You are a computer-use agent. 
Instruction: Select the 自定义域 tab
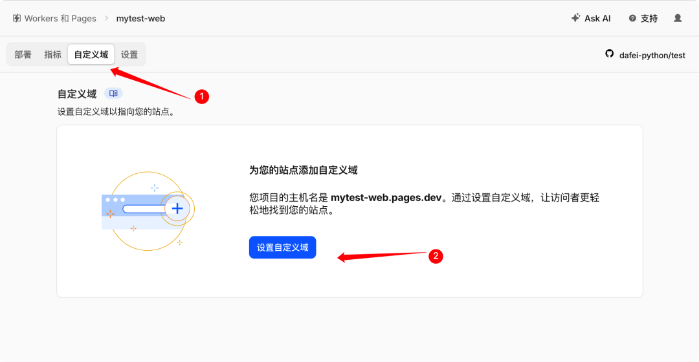[91, 54]
